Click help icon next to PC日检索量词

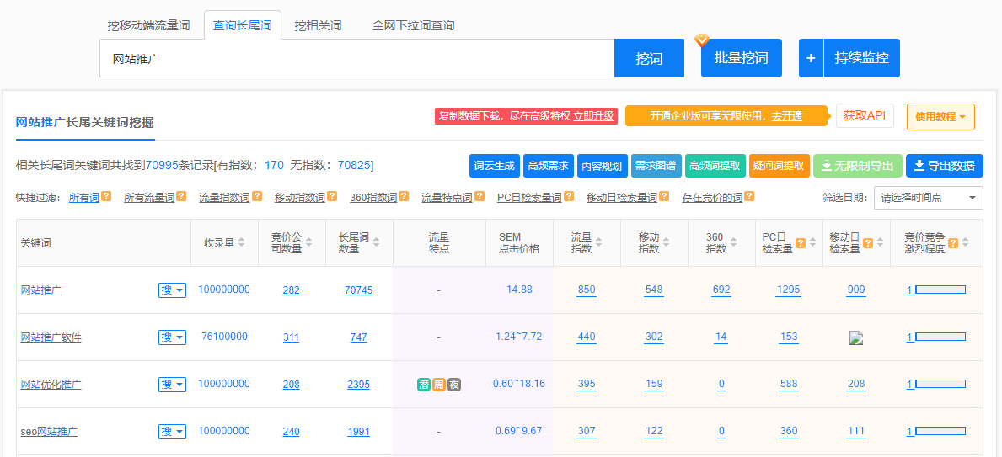click(x=569, y=197)
